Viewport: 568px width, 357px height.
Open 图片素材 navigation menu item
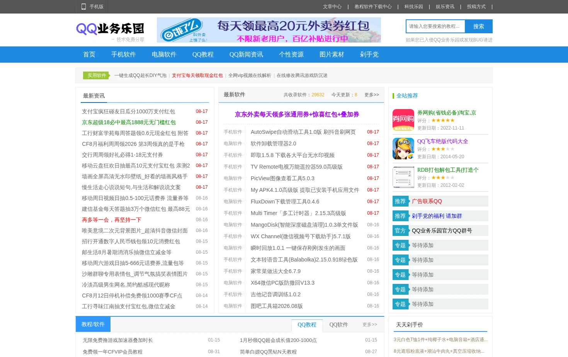pyautogui.click(x=332, y=55)
